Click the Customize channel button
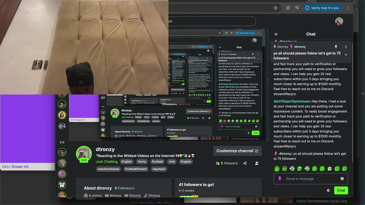 [237, 151]
